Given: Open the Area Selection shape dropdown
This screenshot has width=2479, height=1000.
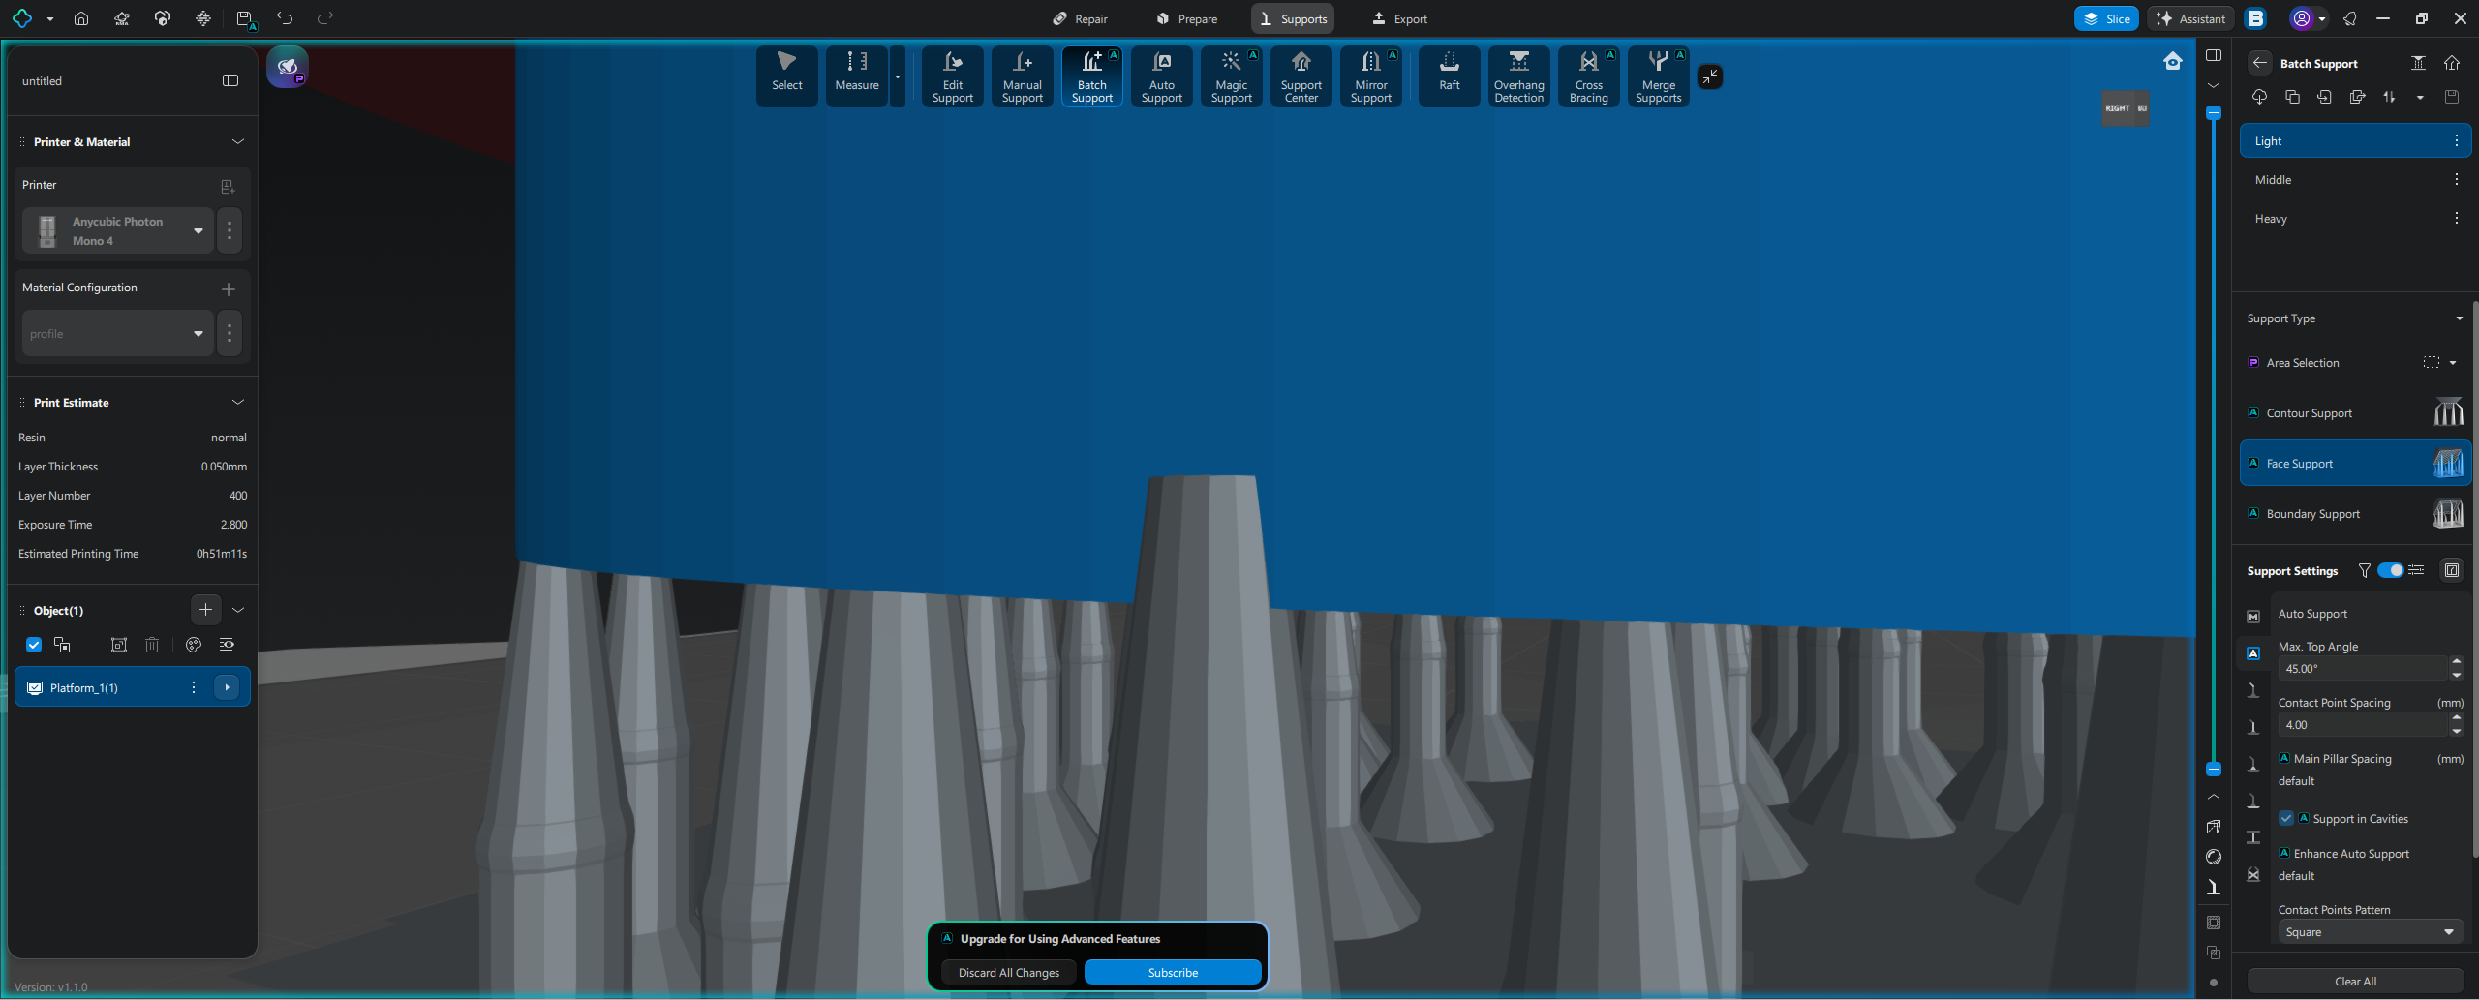Looking at the screenshot, I should pyautogui.click(x=2453, y=363).
